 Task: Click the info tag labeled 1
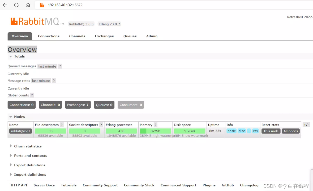click(x=249, y=131)
